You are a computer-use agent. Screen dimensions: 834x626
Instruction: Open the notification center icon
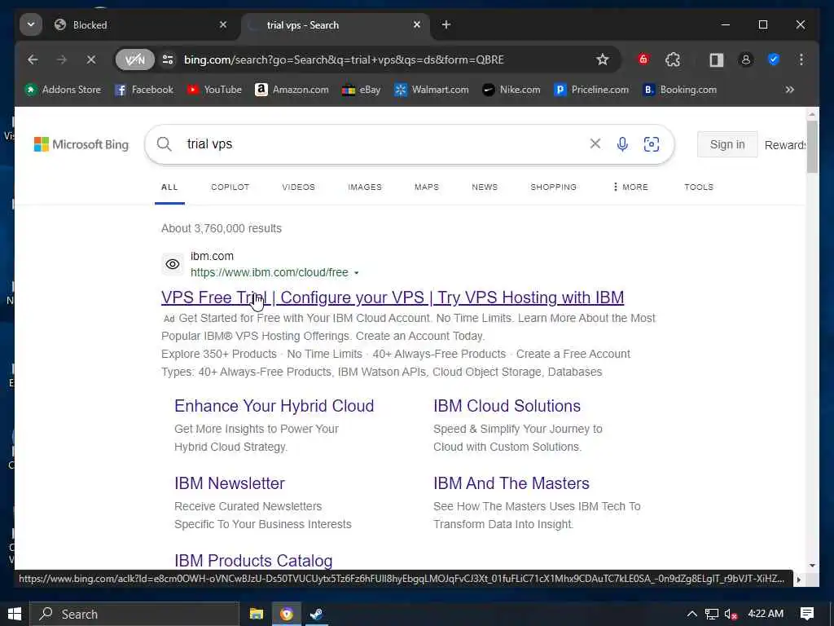pos(807,614)
